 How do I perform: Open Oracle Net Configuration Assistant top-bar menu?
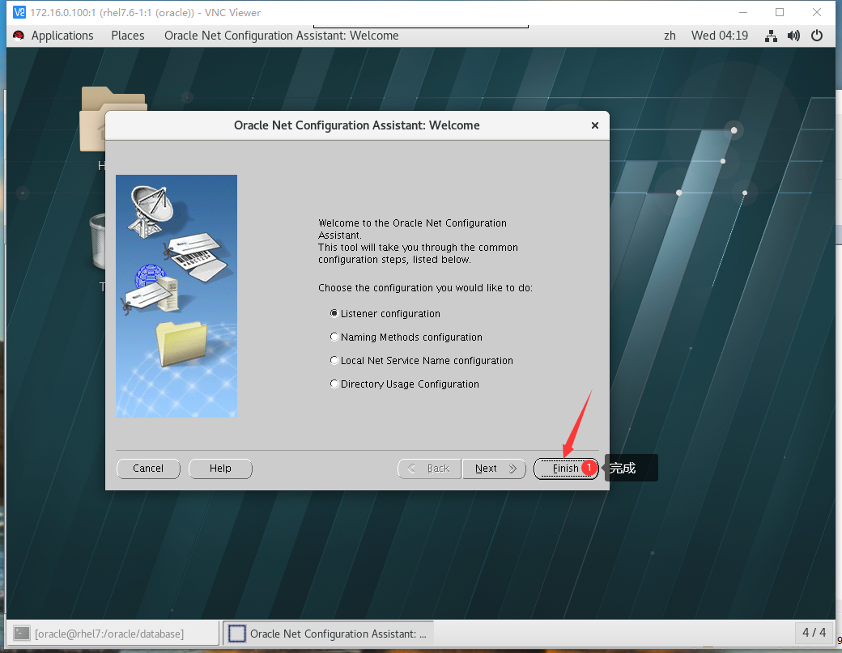tap(282, 36)
